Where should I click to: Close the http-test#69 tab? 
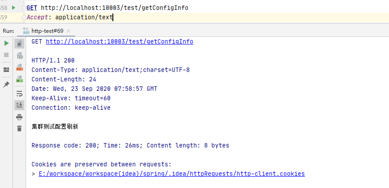[x=69, y=31]
